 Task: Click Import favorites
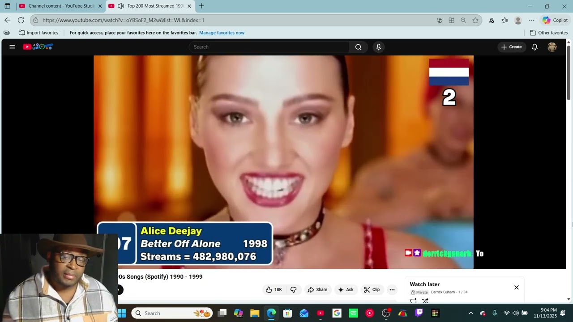[38, 33]
